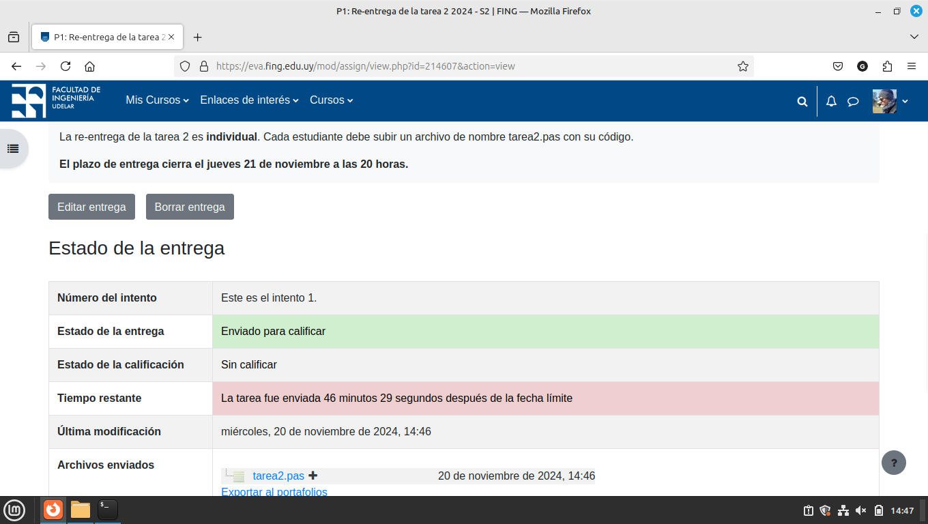928x524 pixels.
Task: Go back one page
Action: point(16,66)
